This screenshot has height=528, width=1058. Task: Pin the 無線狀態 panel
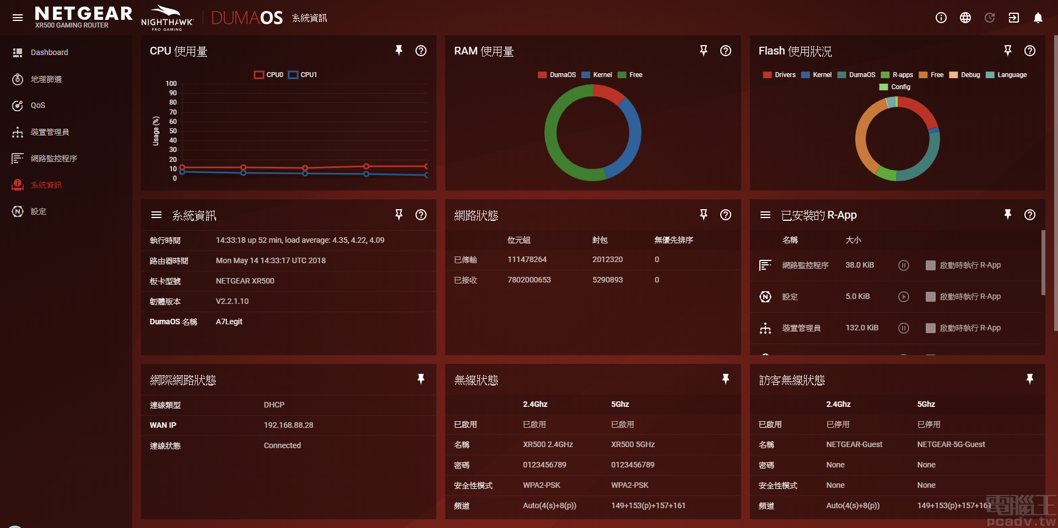[725, 379]
